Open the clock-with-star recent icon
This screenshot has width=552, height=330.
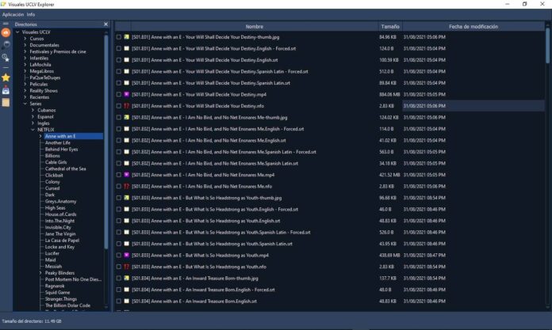(x=6, y=57)
